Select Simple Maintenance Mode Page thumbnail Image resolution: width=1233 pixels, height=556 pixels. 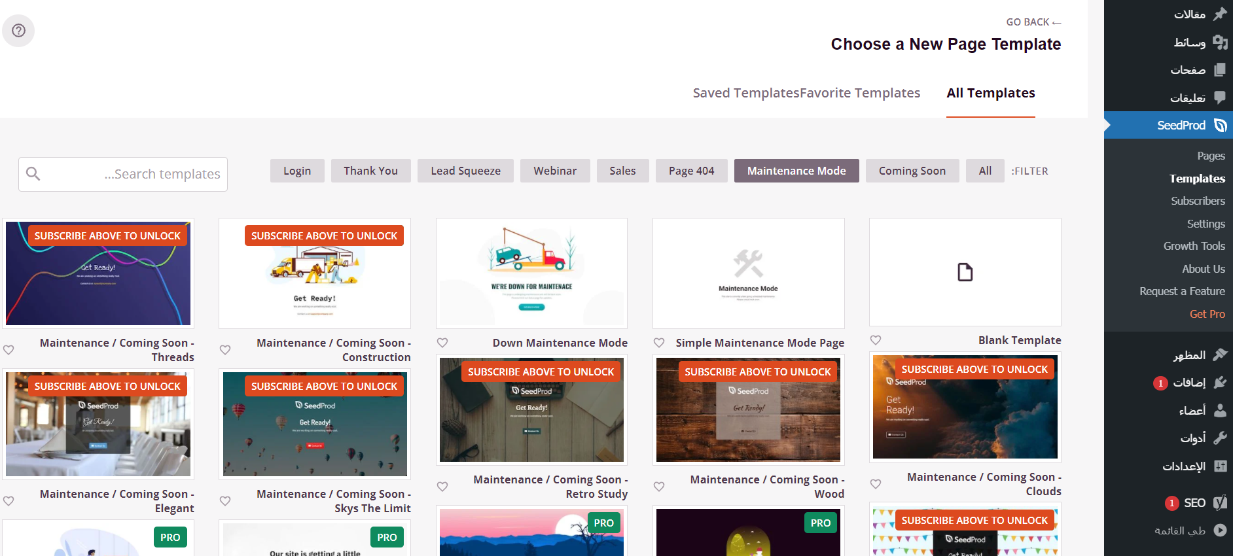coord(749,273)
